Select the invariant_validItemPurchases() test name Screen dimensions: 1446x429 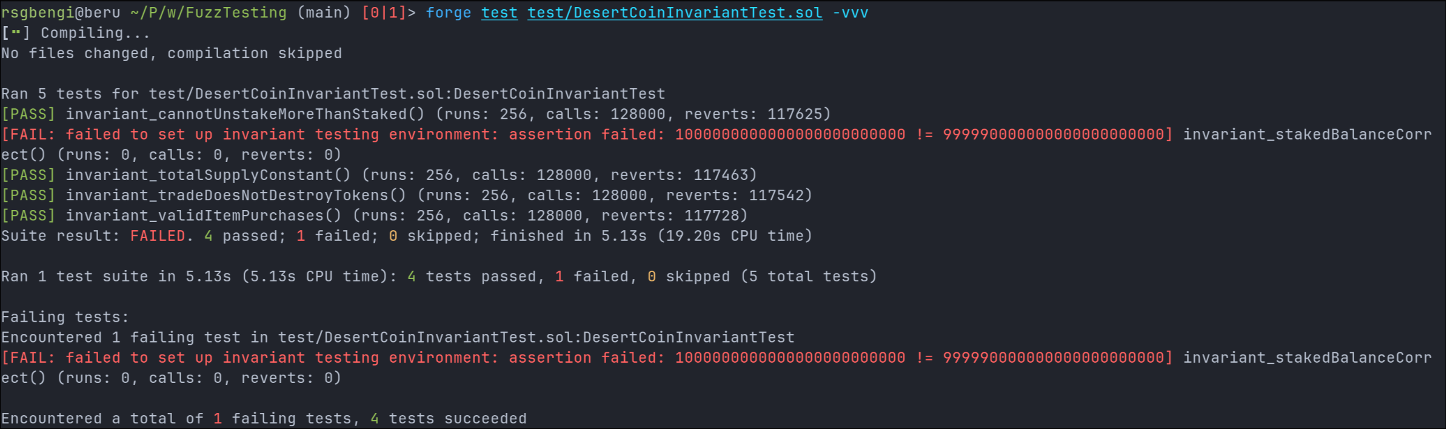(x=203, y=216)
